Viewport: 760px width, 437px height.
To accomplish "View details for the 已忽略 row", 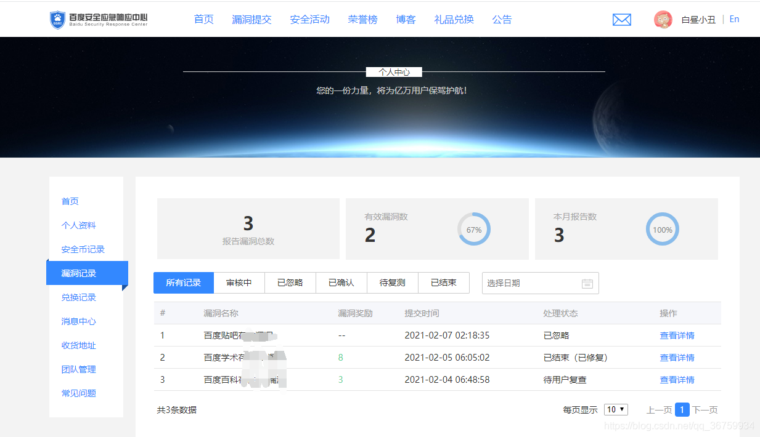I will click(x=677, y=335).
